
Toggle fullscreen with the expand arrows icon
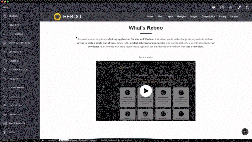(239, 7)
